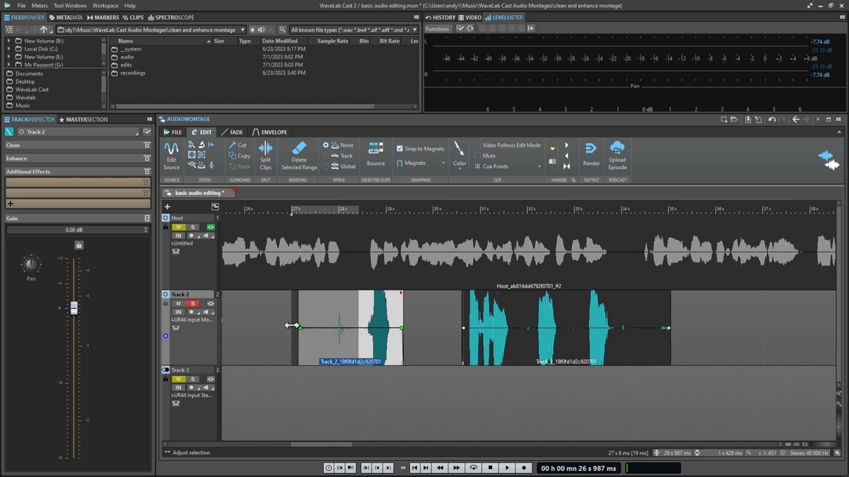
Task: Toggle Solo on Track 2
Action: point(193,304)
